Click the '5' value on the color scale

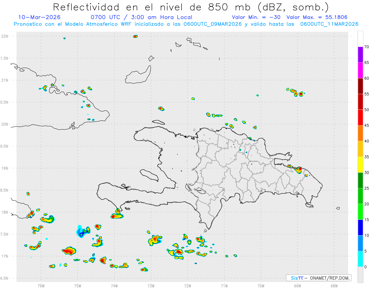[365, 251]
